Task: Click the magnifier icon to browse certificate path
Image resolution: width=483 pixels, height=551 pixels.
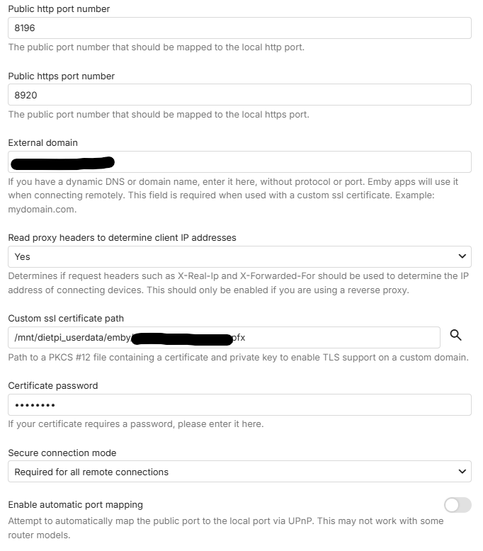Action: tap(456, 336)
